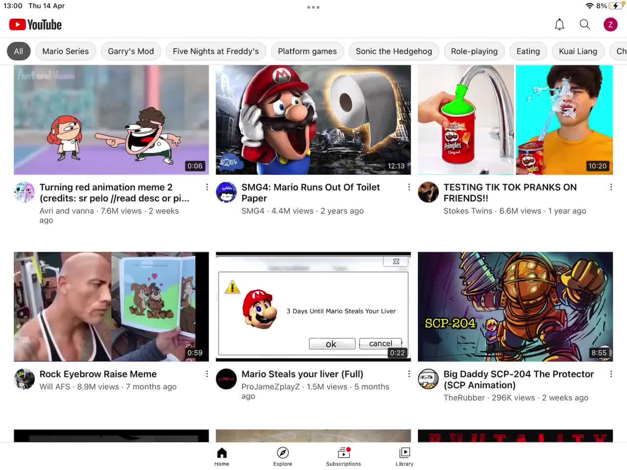The height and width of the screenshot is (470, 627).
Task: Open the SMG4 channel avatar
Action: tap(226, 192)
